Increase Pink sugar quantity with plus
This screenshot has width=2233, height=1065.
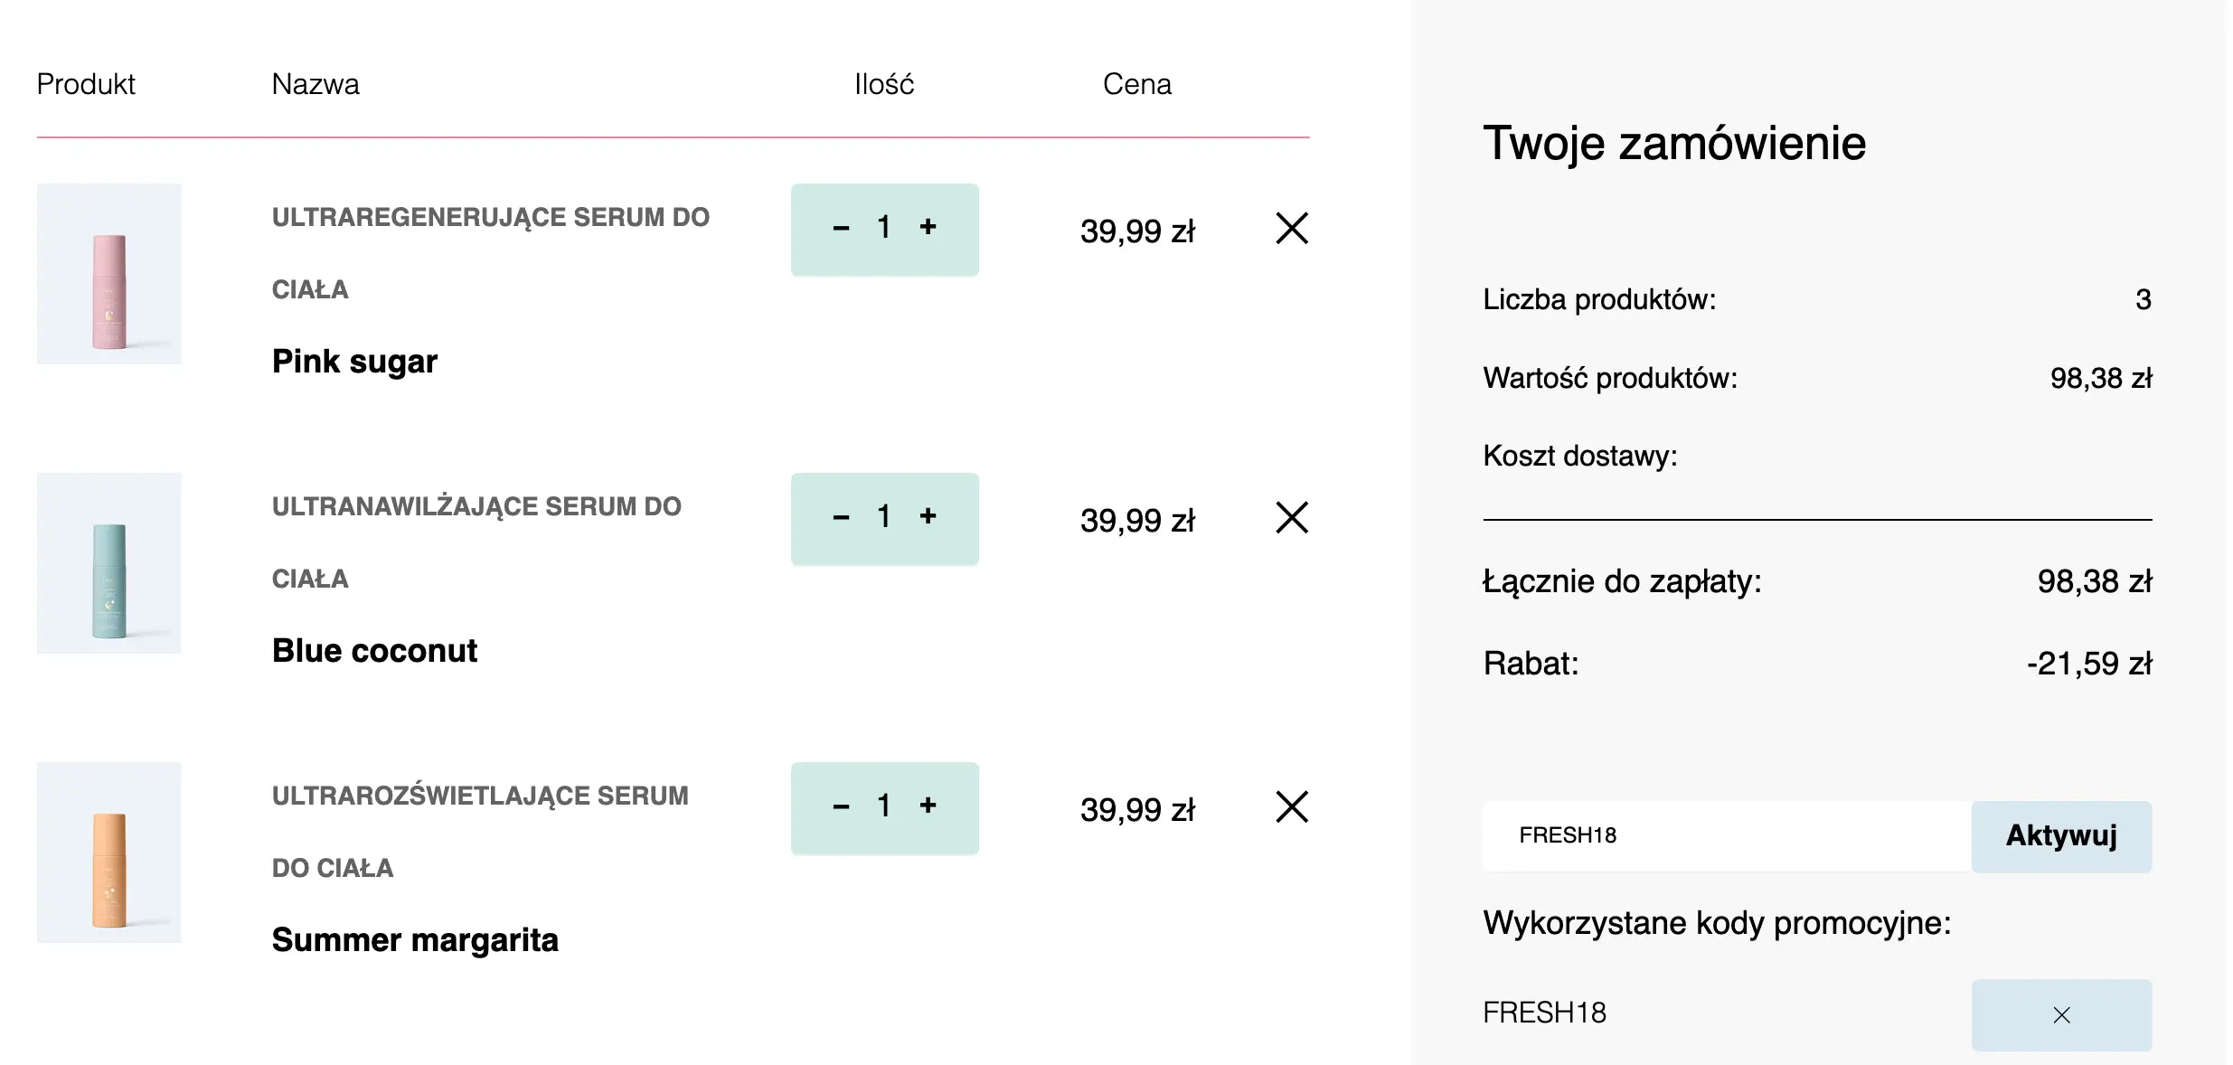coord(928,227)
